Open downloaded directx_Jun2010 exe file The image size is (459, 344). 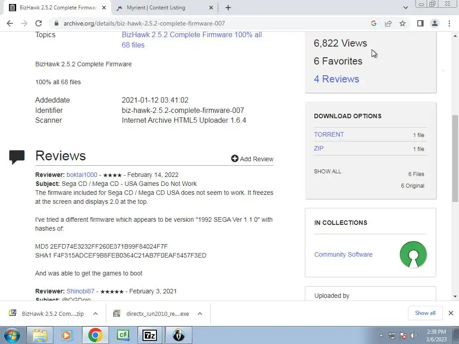[x=152, y=314]
